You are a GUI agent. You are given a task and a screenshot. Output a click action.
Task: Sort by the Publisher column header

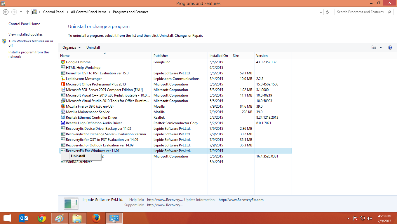point(180,56)
